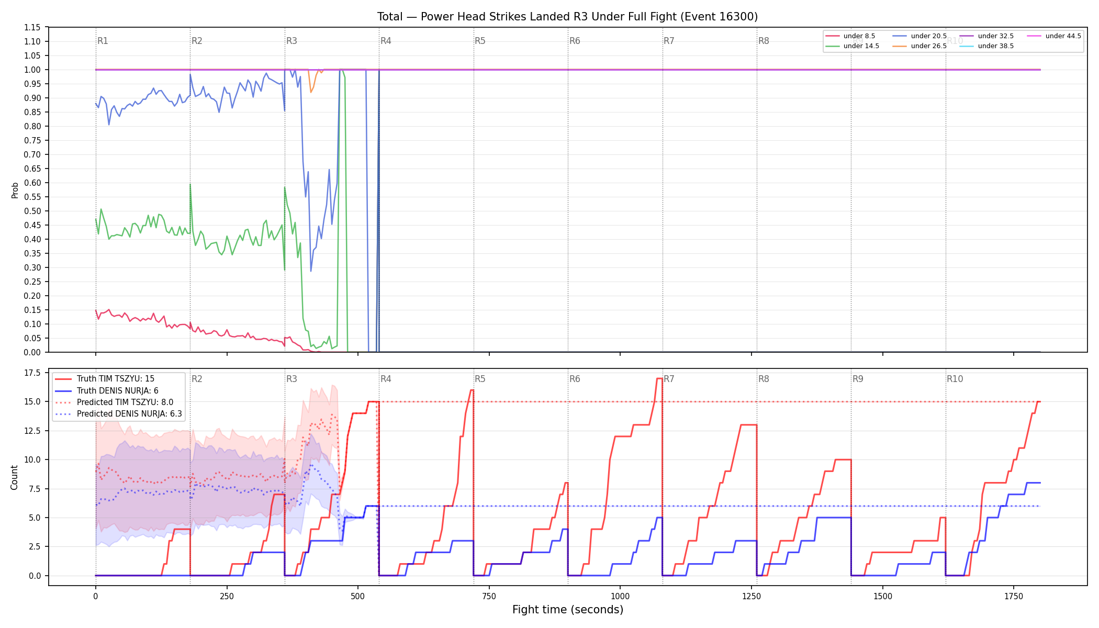Click the R3 round marker in bottom chart

coord(291,379)
